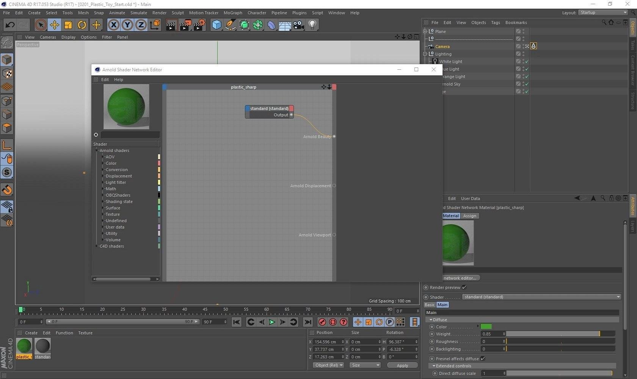Open the Tags menu in Objects panel

(495, 22)
